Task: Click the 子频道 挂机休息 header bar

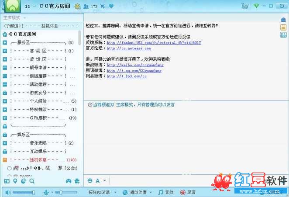Action: pos(41,26)
